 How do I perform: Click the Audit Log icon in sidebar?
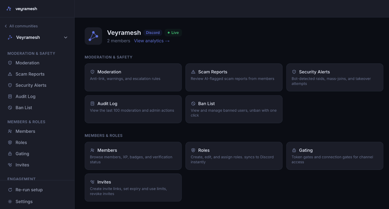coord(10,97)
